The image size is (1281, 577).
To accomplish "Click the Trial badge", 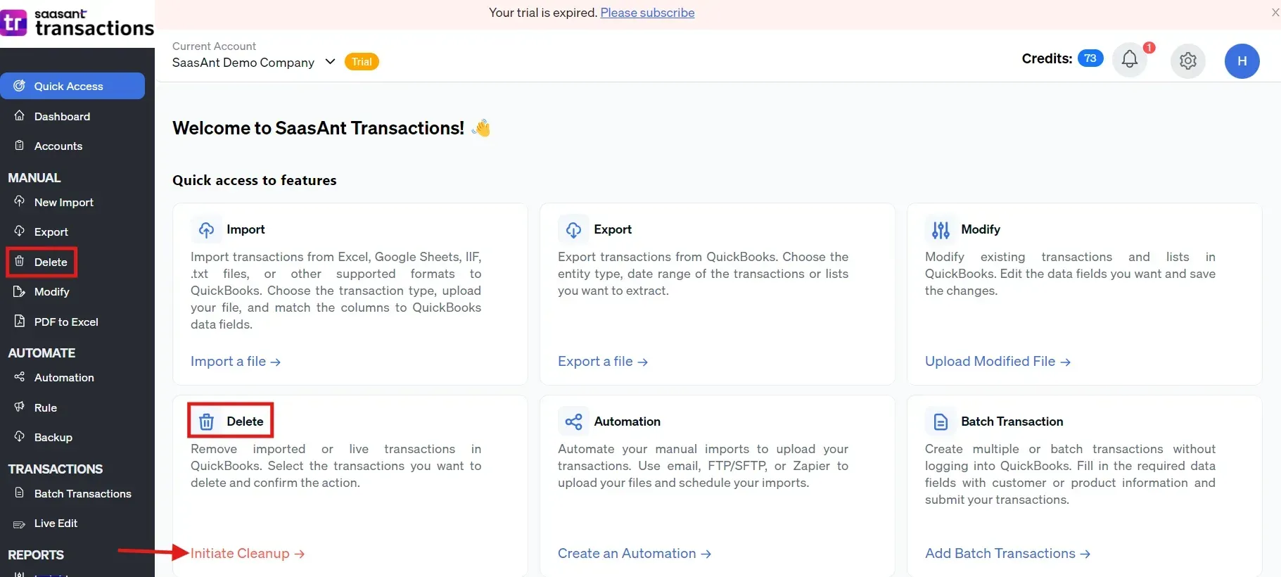I will 362,61.
